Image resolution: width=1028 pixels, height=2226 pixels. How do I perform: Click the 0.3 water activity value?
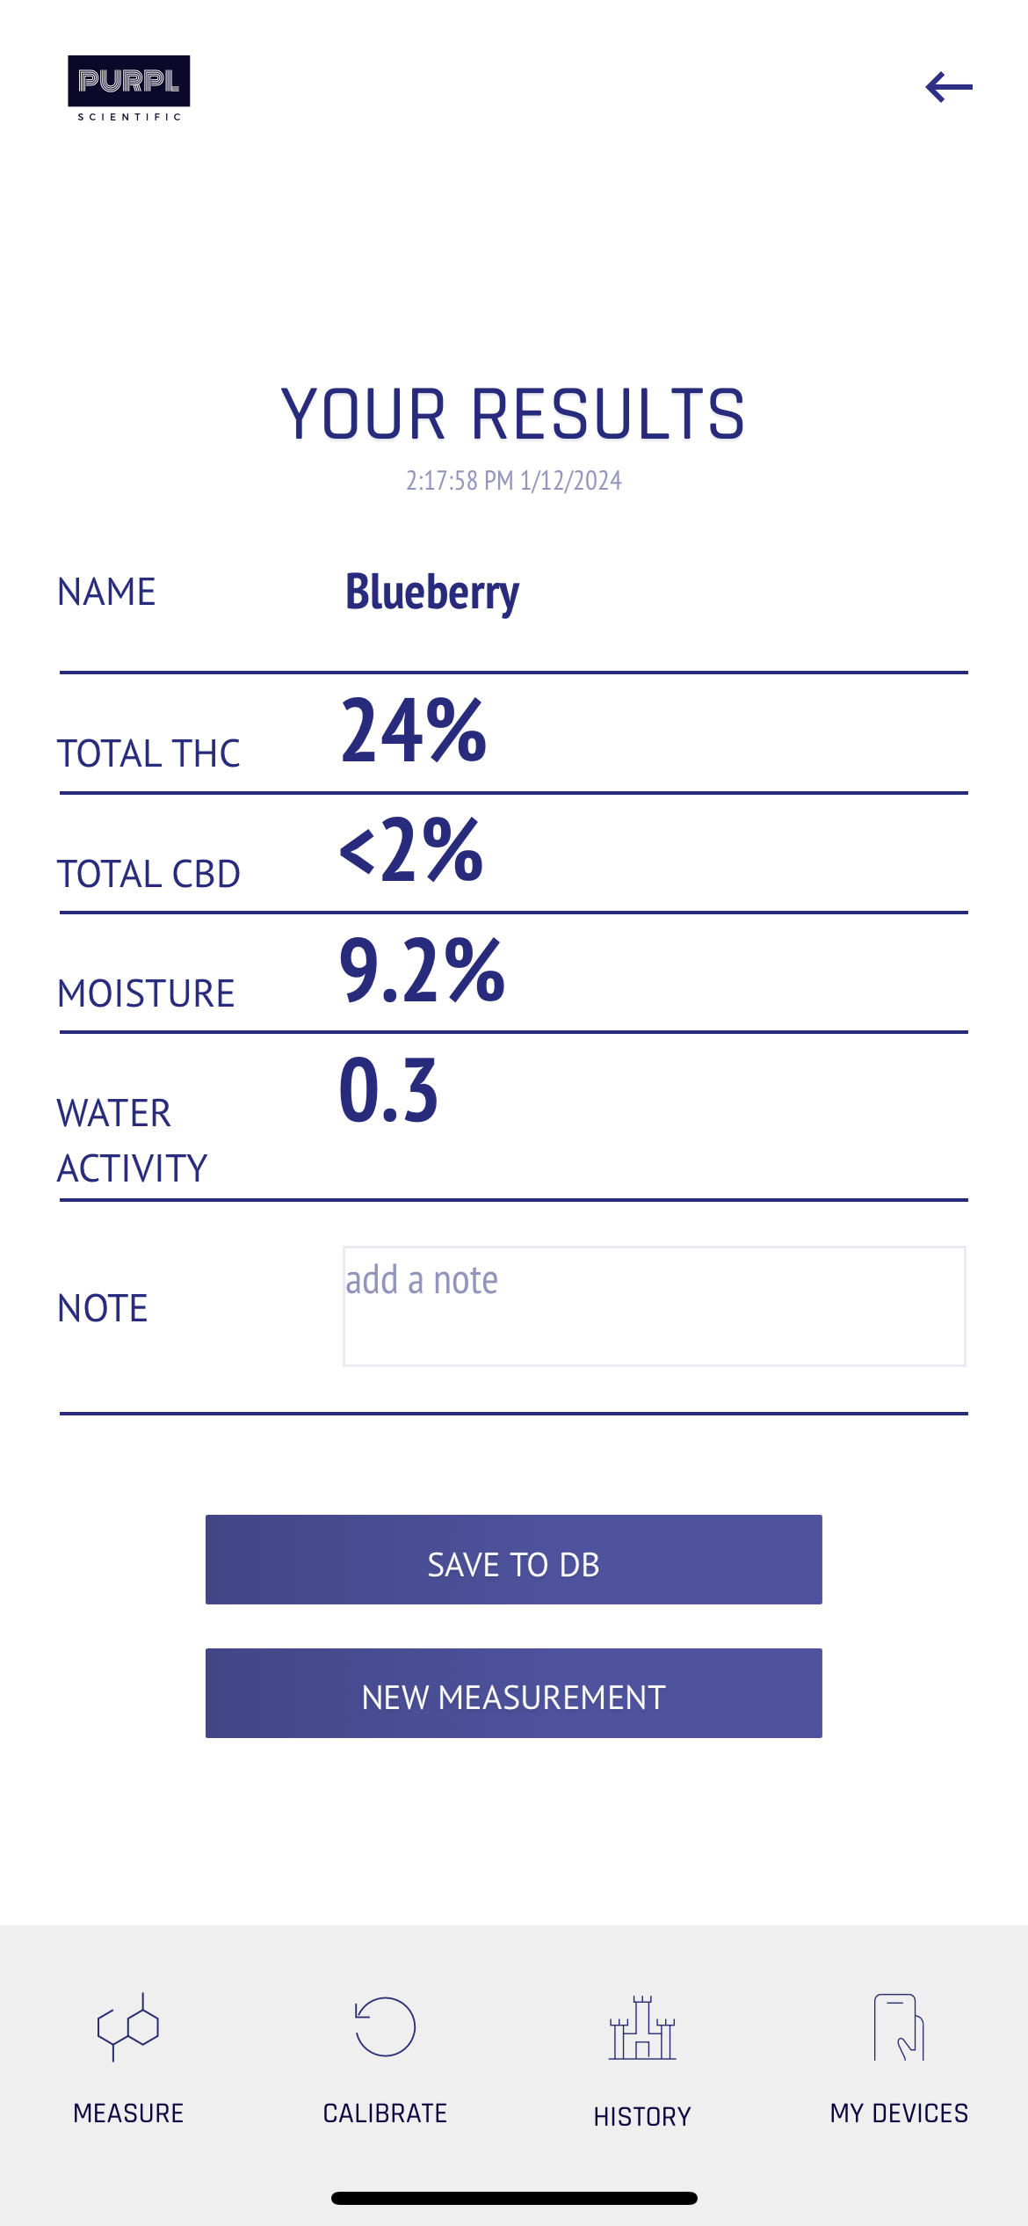(x=388, y=1090)
